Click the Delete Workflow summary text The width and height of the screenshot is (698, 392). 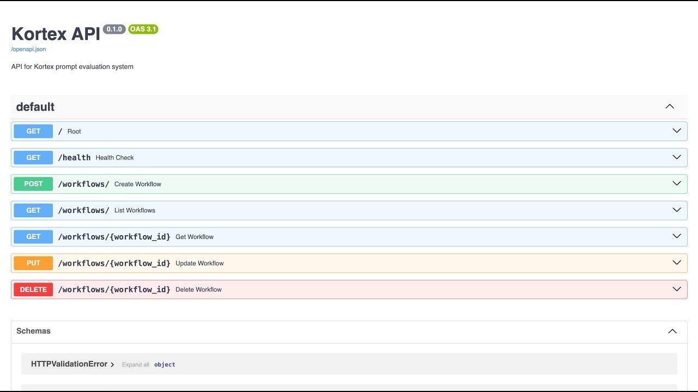(198, 290)
